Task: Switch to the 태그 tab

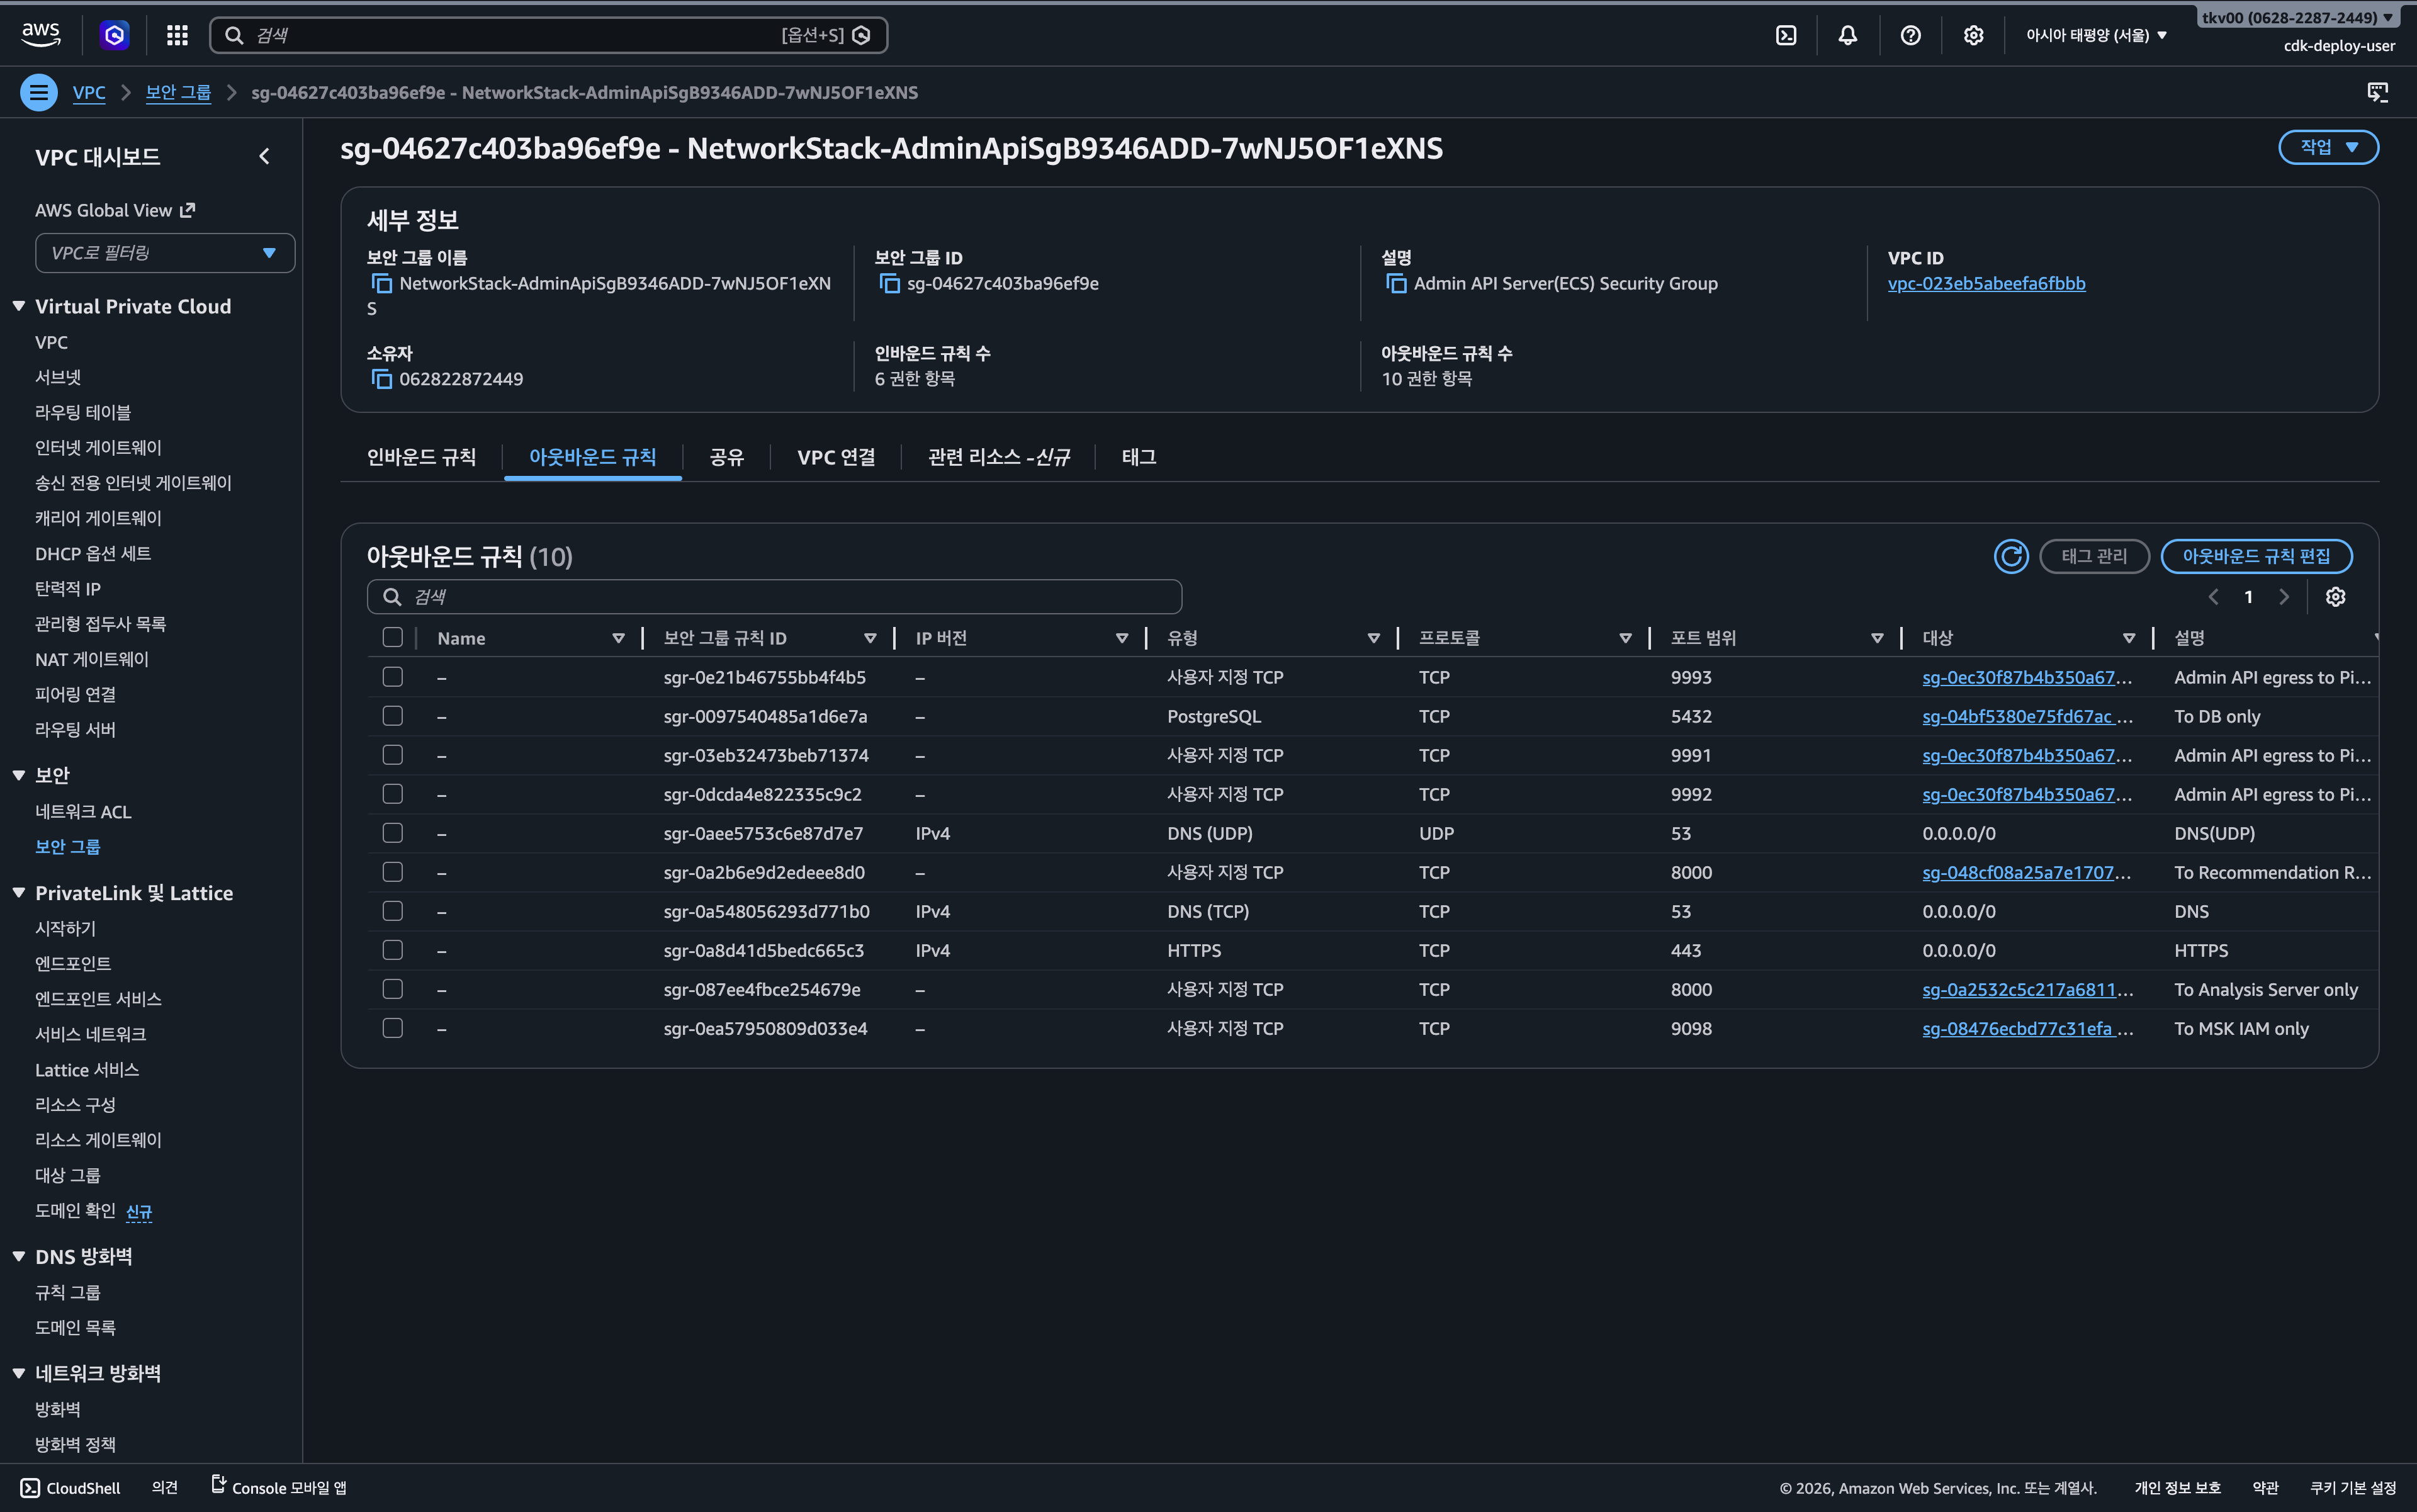Action: pos(1138,457)
